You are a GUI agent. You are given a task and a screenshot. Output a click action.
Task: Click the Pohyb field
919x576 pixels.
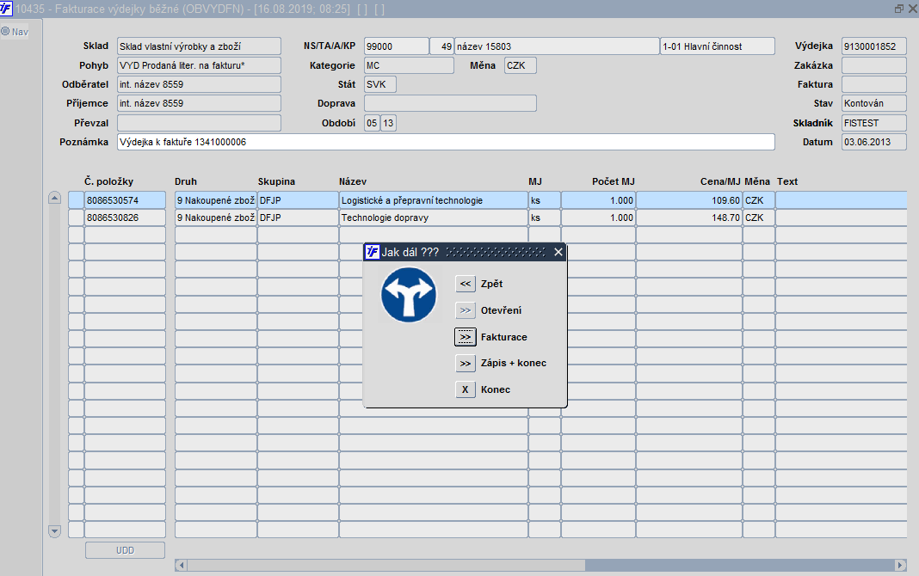[x=199, y=65]
